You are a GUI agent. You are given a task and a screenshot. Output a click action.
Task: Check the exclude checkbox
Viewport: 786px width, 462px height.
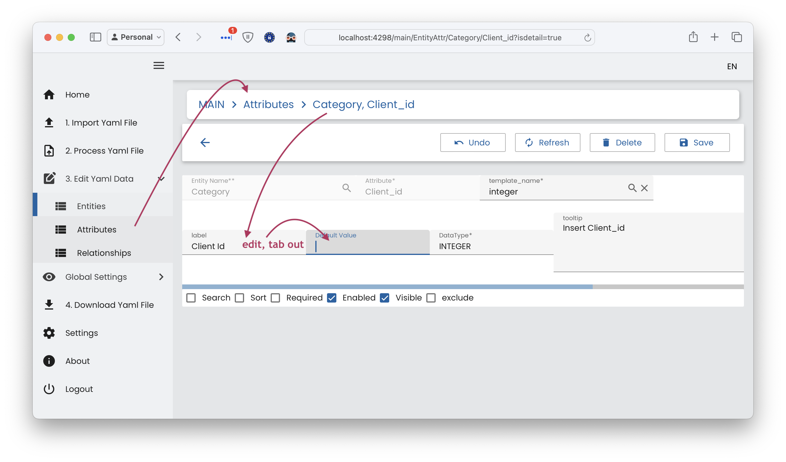click(431, 298)
